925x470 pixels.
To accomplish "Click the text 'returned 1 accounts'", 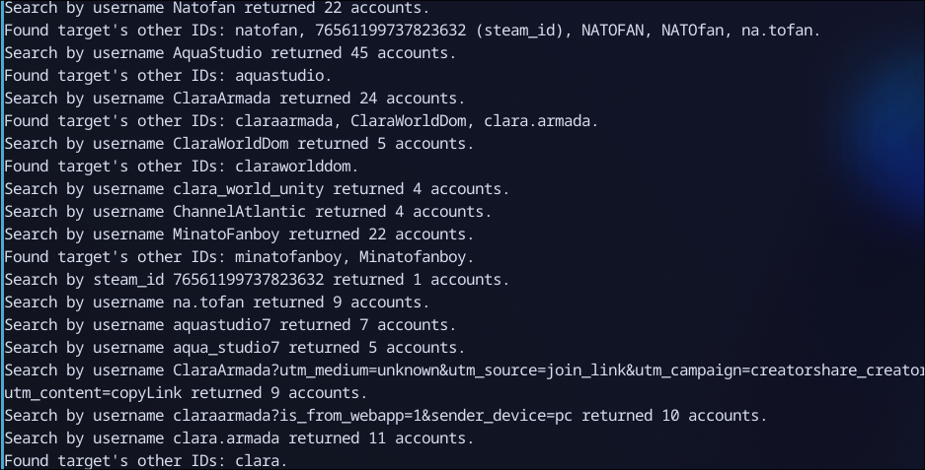I will 417,280.
